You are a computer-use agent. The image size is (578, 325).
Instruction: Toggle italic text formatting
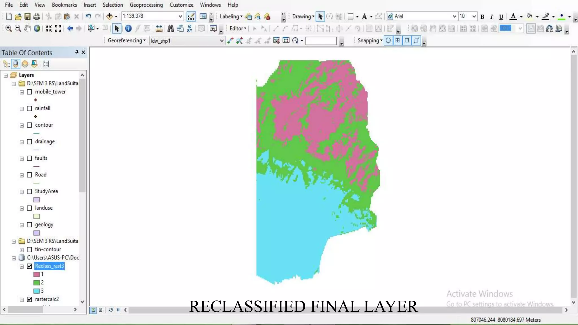pos(492,17)
